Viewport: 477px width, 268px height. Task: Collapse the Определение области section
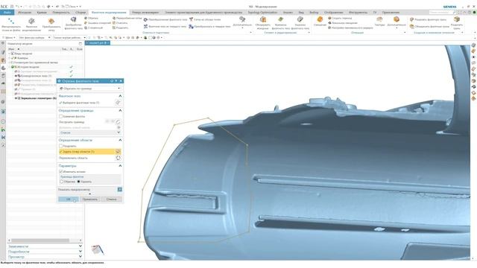[x=120, y=140]
